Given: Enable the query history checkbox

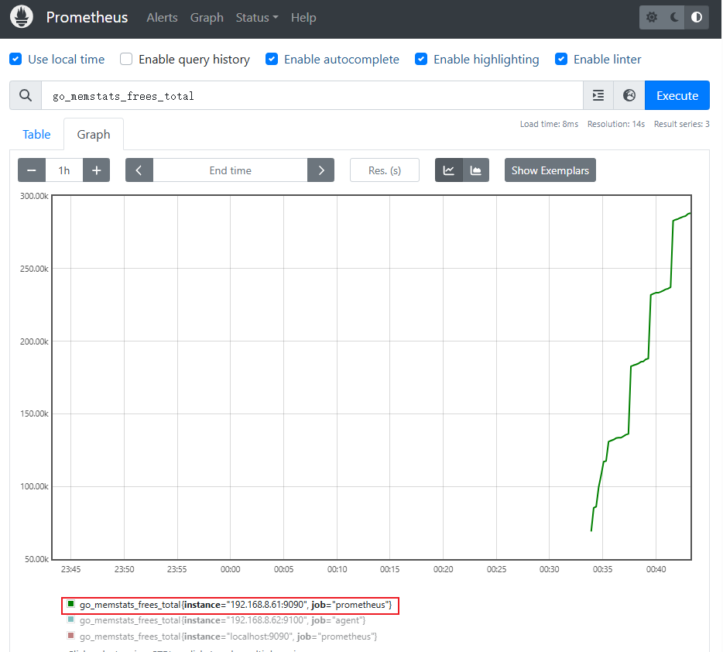Looking at the screenshot, I should pyautogui.click(x=125, y=59).
